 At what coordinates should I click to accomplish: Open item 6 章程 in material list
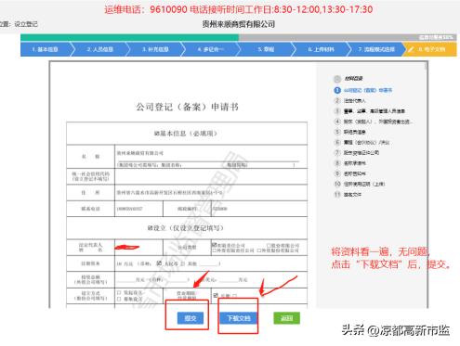tap(366, 143)
